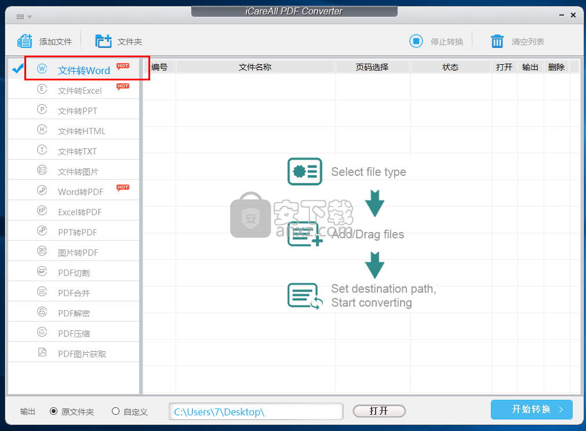
Task: Select the 文件转图片 icon
Action: coord(42,170)
